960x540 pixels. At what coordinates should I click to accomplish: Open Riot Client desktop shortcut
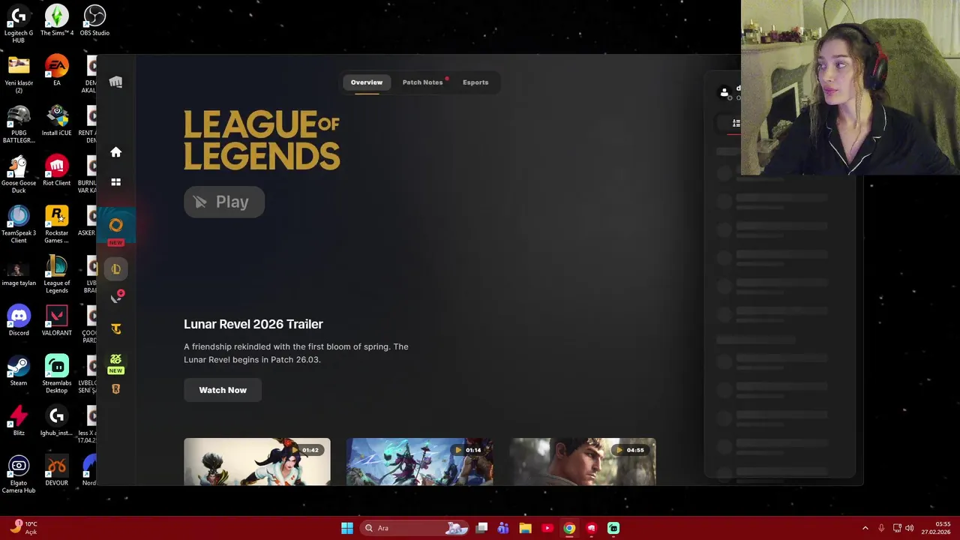(x=56, y=171)
